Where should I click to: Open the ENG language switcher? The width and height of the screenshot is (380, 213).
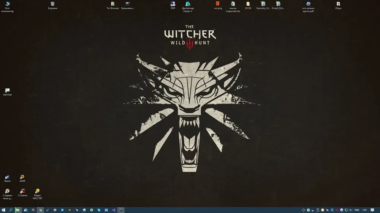click(x=357, y=210)
